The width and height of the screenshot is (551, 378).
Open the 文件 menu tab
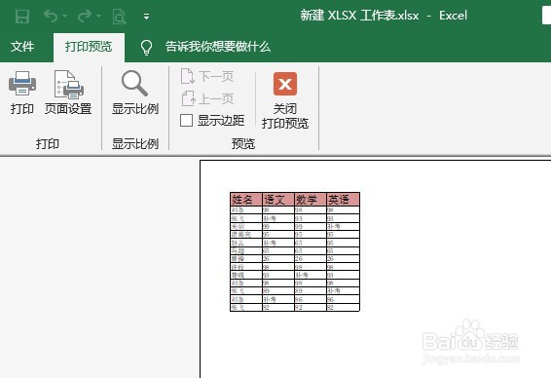click(22, 47)
